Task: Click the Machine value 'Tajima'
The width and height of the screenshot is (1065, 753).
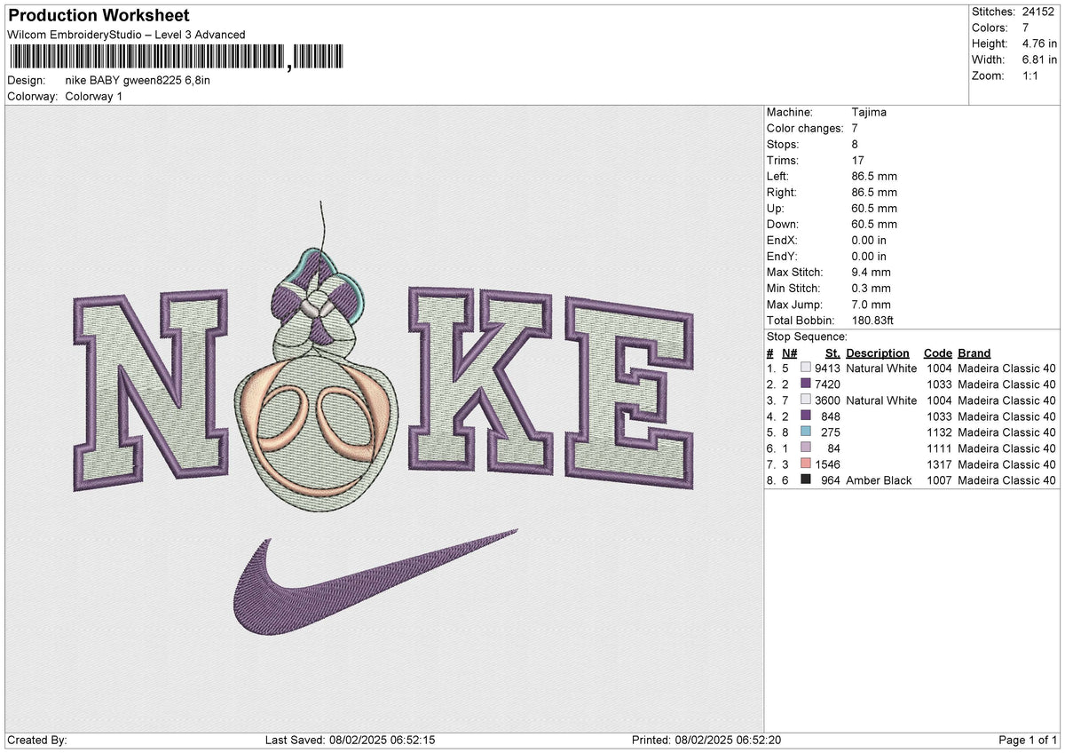Action: coord(869,112)
